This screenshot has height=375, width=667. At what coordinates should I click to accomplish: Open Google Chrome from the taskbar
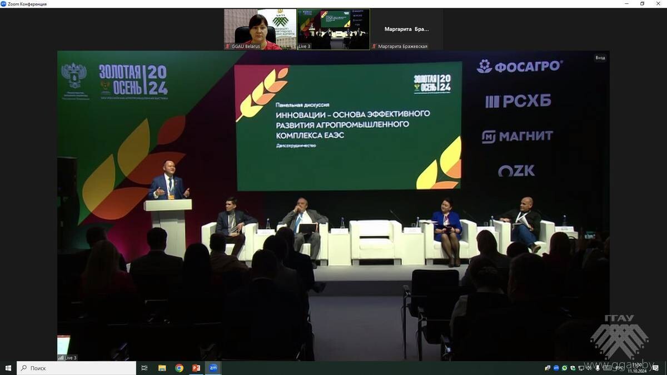(x=179, y=368)
